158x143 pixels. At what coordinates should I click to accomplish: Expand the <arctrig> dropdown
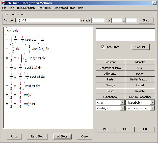122,108
